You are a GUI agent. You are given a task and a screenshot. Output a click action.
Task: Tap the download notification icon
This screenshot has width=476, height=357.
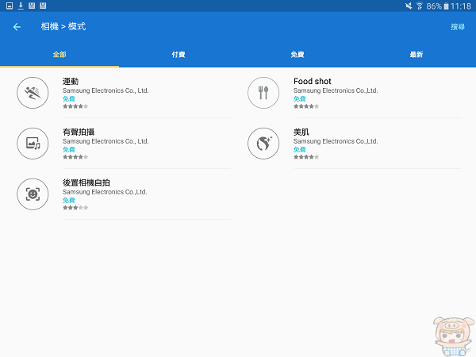click(21, 6)
